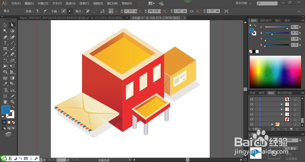This screenshot has height=162, width=305.
Task: Toggle constrain width and height proportions link
Action: pos(192,11)
